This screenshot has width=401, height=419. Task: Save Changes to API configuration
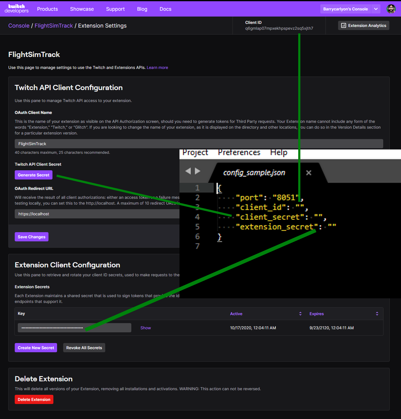click(x=32, y=237)
